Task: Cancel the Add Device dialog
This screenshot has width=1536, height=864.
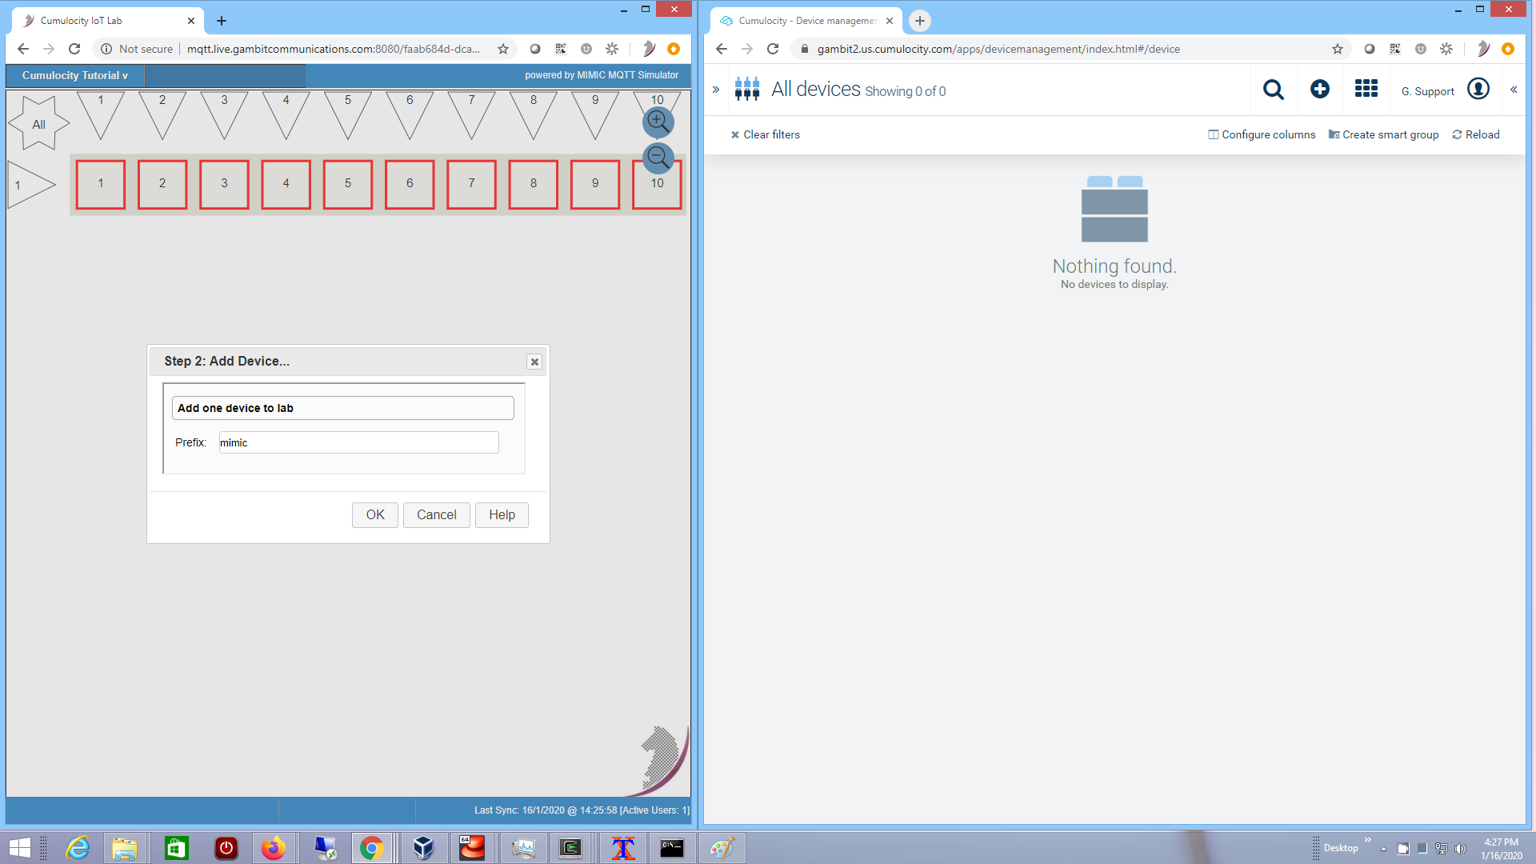Action: pos(436,515)
